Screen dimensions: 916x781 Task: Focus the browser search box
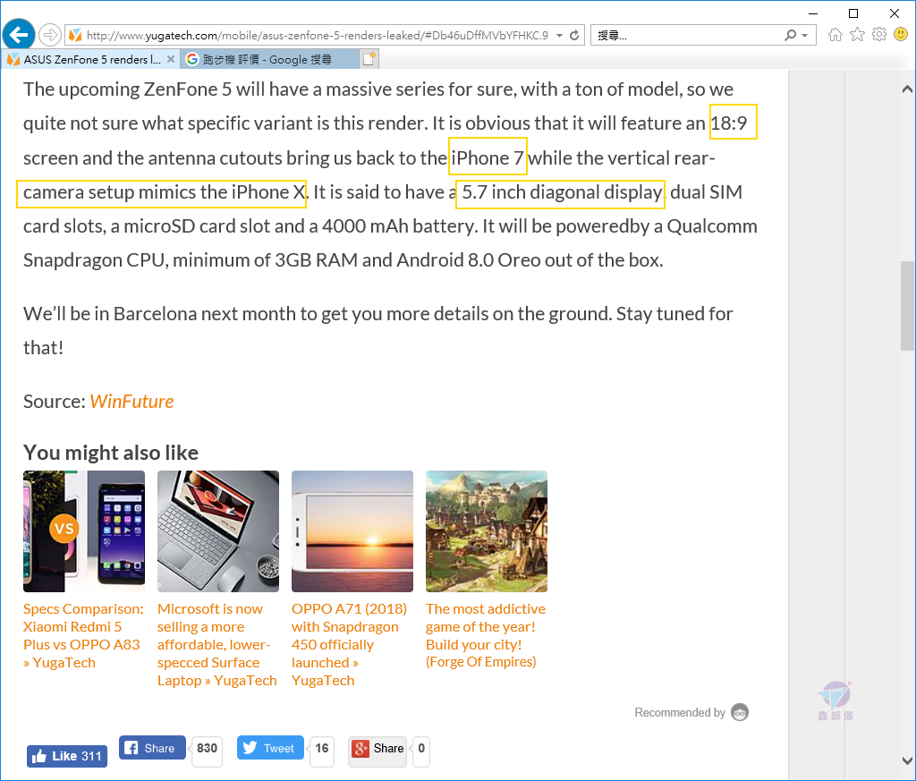686,35
